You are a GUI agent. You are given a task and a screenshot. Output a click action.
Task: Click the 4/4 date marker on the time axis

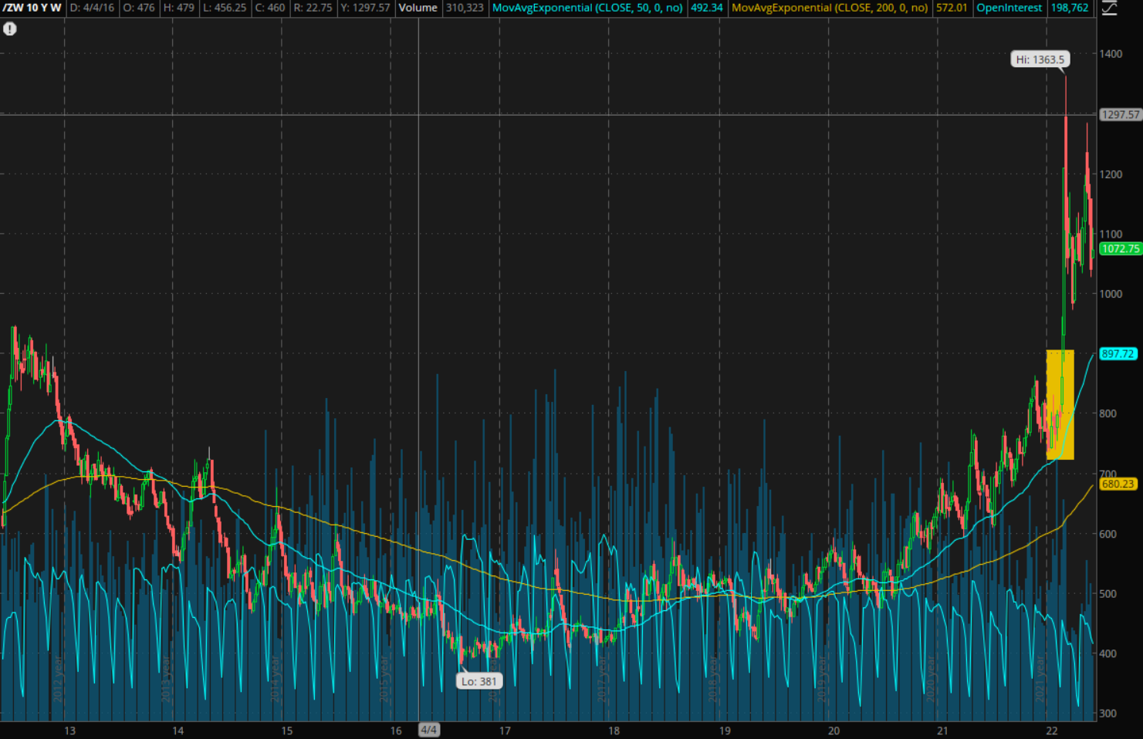point(428,729)
